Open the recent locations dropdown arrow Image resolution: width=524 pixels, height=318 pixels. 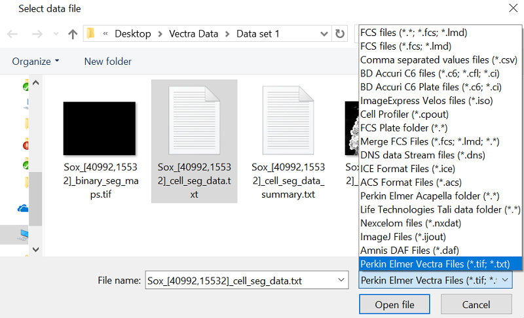54,34
